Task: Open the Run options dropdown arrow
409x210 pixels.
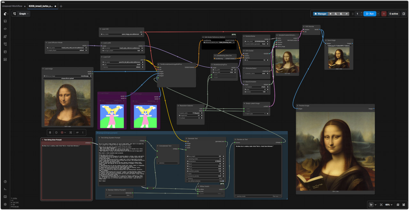Action: coord(378,14)
